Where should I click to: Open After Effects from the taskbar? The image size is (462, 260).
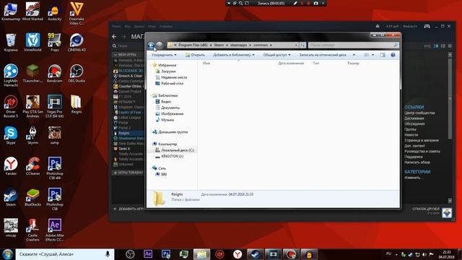click(x=148, y=253)
